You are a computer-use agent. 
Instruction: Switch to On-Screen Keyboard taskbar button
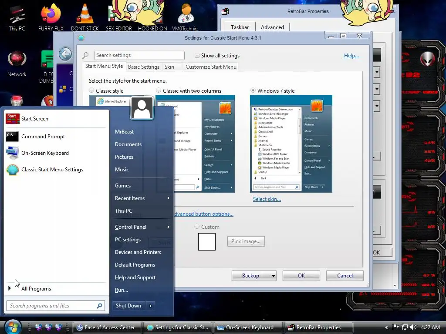[247, 327]
